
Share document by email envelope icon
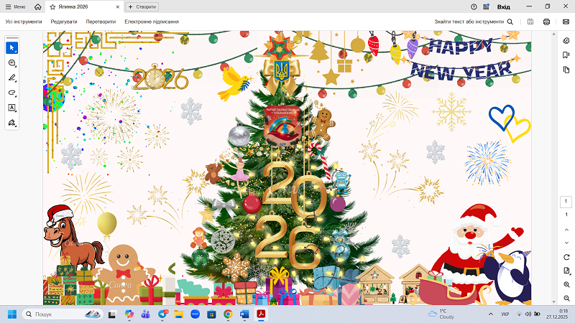(x=566, y=22)
